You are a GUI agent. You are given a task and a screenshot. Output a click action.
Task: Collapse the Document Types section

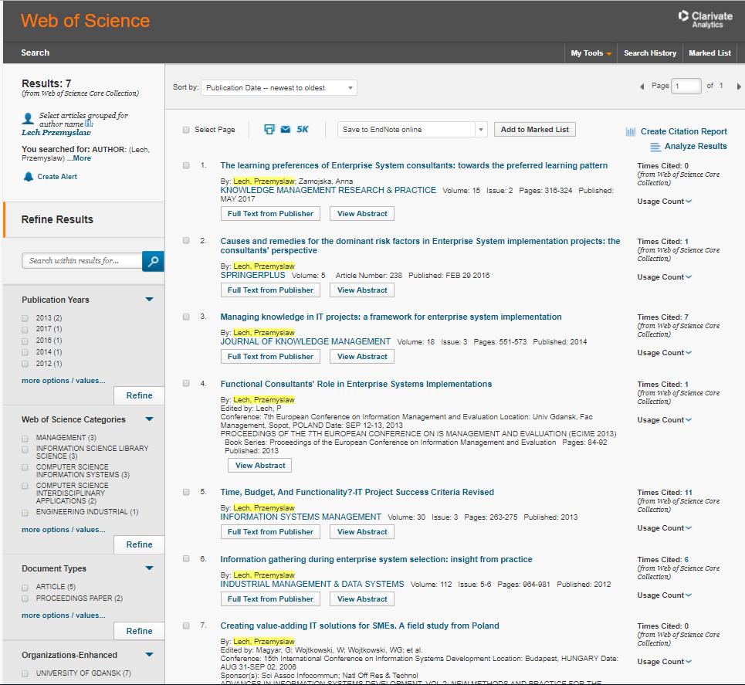click(149, 568)
